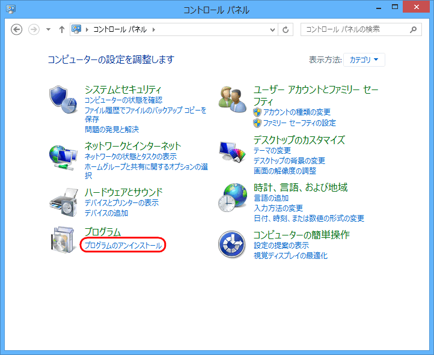This screenshot has height=355, width=434.
Task: Expand the address bar history dropdown
Action: [x=273, y=29]
